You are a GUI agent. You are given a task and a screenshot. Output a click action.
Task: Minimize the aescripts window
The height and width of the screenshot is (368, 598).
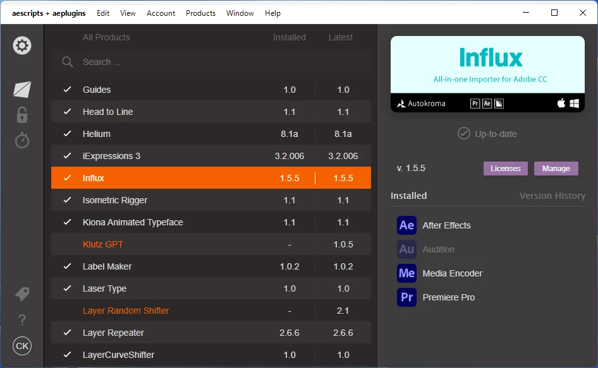tap(526, 13)
